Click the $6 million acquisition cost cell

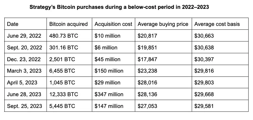coord(106,47)
